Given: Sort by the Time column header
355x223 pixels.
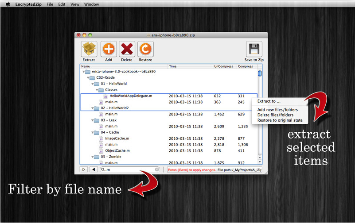Looking at the screenshot, I should point(191,66).
